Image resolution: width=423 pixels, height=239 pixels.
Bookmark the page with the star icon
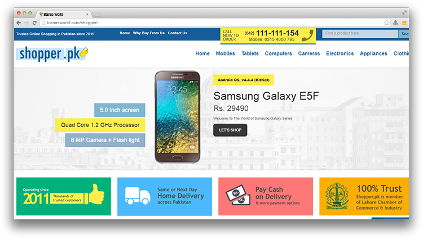point(386,23)
